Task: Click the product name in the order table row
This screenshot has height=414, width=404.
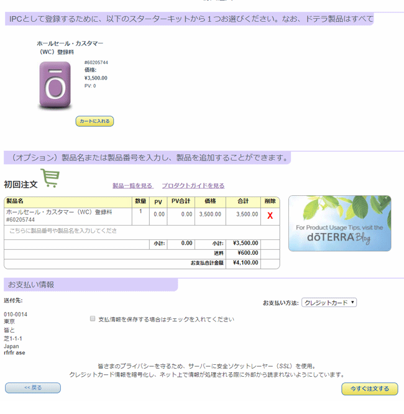Action: coord(59,213)
